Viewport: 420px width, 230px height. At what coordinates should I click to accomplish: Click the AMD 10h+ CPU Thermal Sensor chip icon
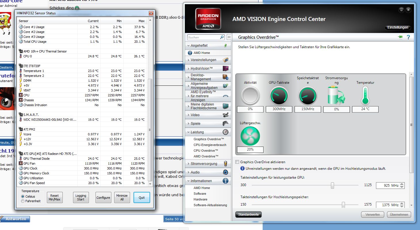[x=21, y=51]
